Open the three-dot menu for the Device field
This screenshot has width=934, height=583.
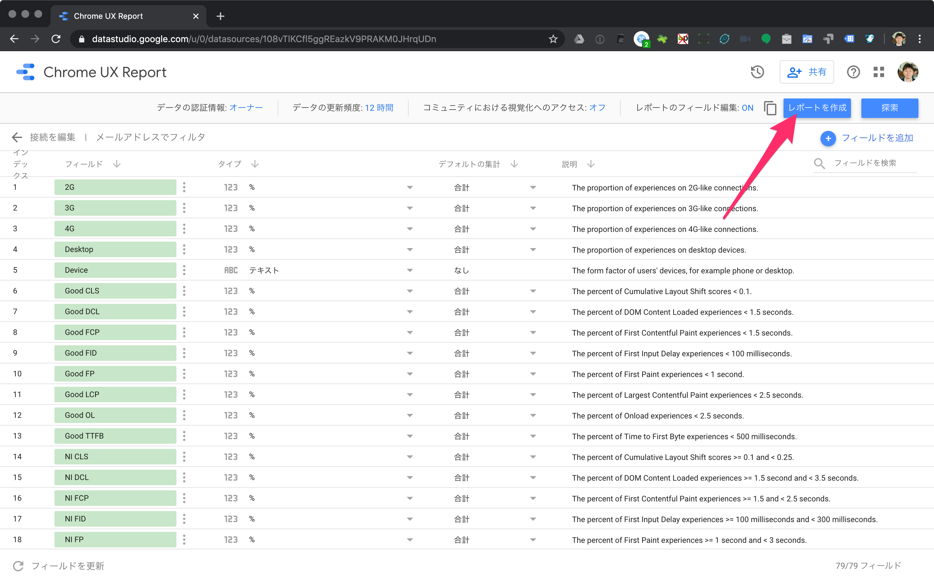(184, 270)
